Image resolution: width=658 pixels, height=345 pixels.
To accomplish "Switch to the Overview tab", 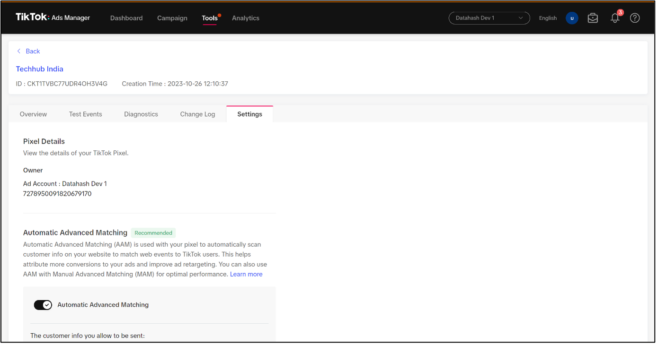I will coord(33,114).
